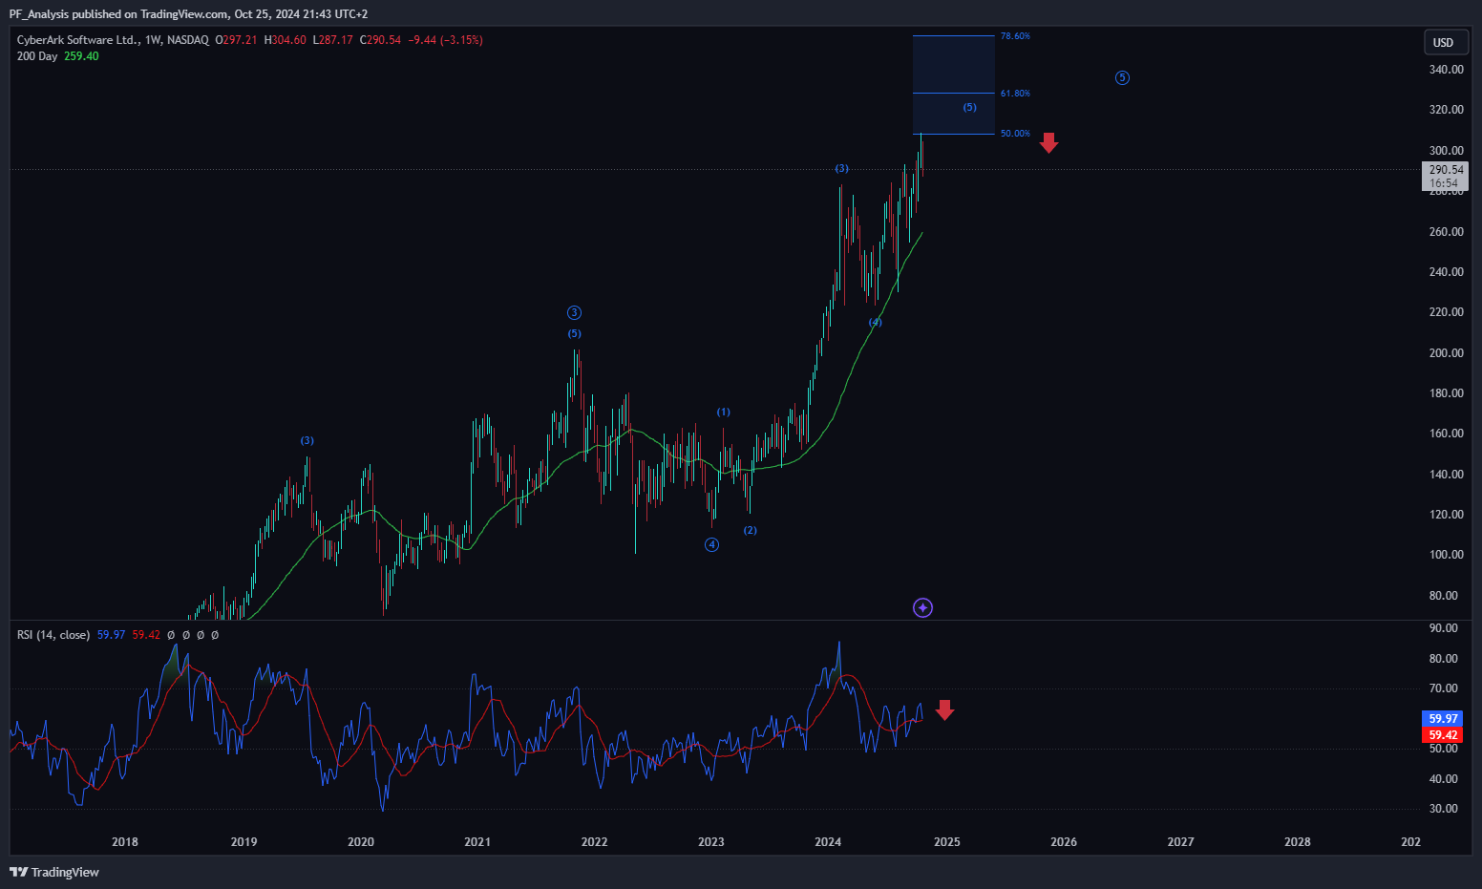Click the 180.00 price axis label
This screenshot has width=1482, height=889.
1446,392
